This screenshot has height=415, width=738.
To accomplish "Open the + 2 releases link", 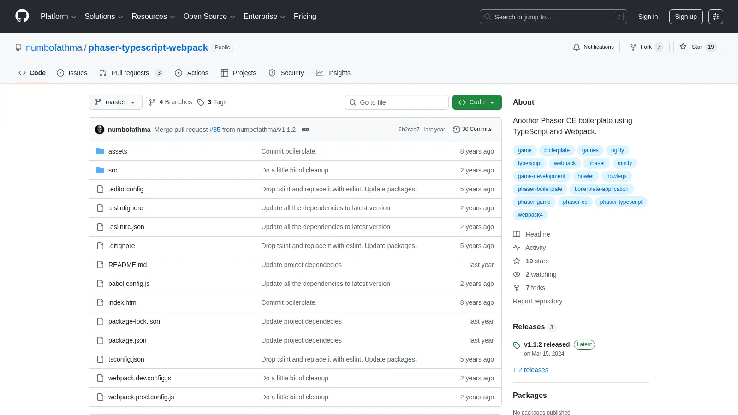I will (530, 370).
